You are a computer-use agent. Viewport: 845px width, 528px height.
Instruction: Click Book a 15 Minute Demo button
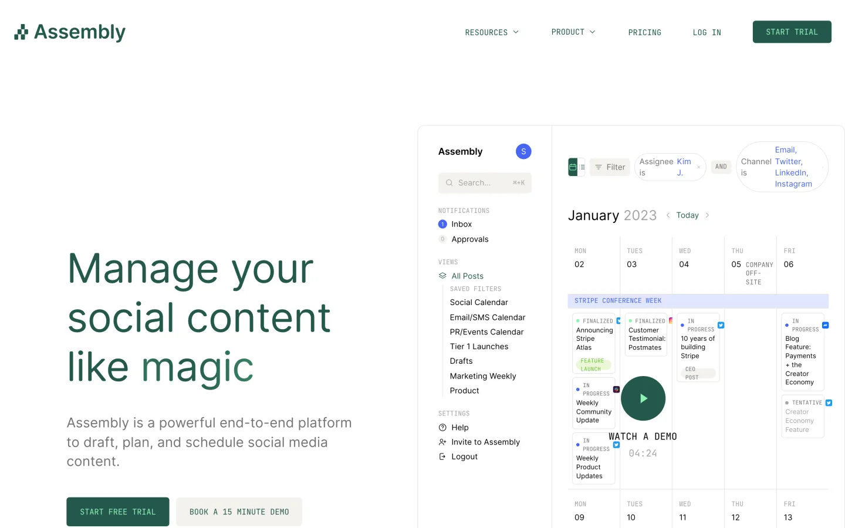click(239, 512)
